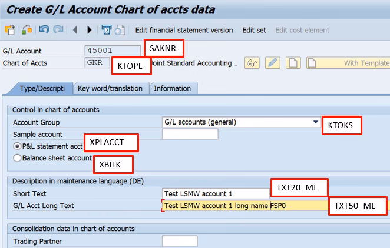Image resolution: width=390 pixels, height=248 pixels.
Task: Click the Trading Partner input field
Action: pyautogui.click(x=180, y=241)
